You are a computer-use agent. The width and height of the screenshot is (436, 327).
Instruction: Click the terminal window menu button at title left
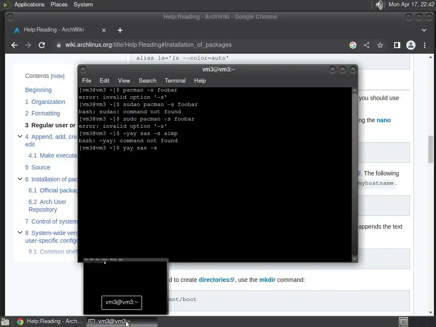[83, 69]
